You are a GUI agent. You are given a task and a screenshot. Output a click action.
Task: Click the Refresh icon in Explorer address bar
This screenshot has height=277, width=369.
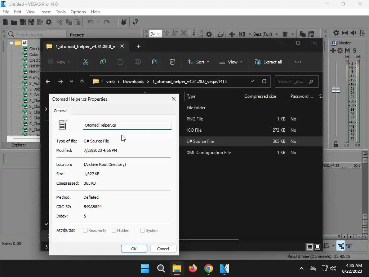tap(264, 81)
